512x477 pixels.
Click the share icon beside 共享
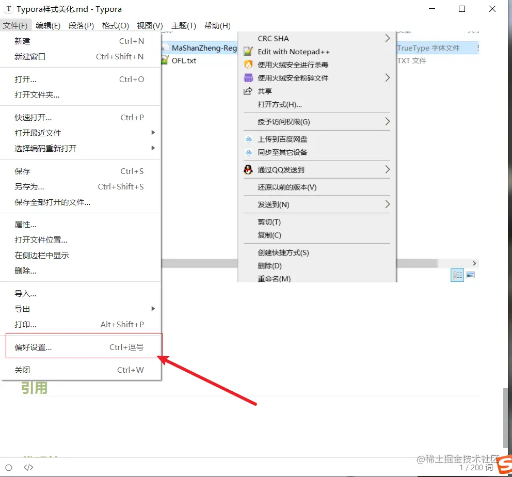click(248, 91)
